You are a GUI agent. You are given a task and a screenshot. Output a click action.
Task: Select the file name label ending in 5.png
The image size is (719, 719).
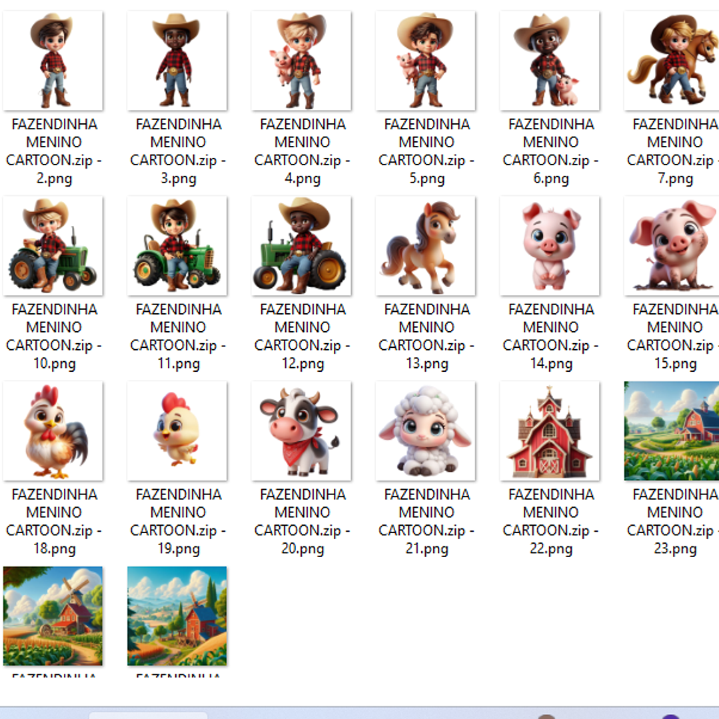426,151
